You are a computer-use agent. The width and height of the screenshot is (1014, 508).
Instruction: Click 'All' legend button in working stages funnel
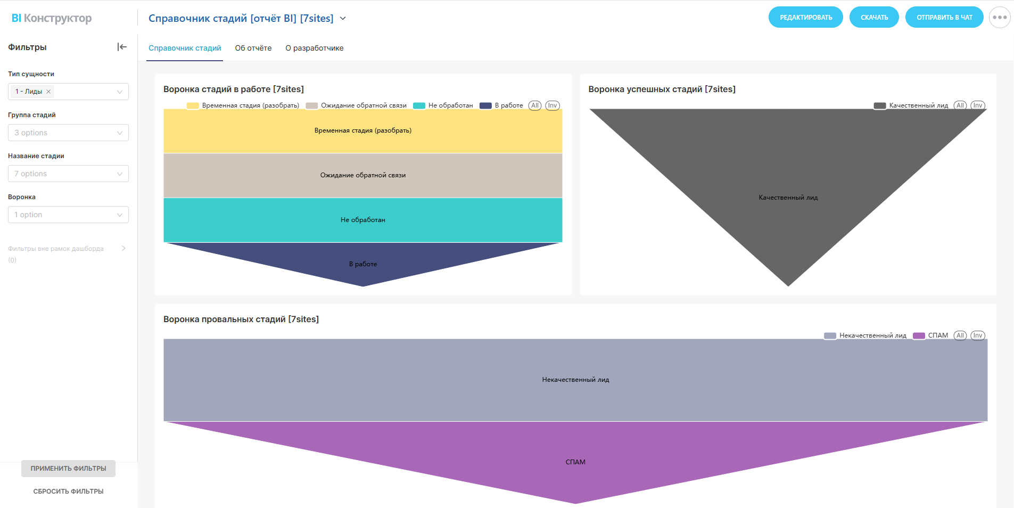534,105
